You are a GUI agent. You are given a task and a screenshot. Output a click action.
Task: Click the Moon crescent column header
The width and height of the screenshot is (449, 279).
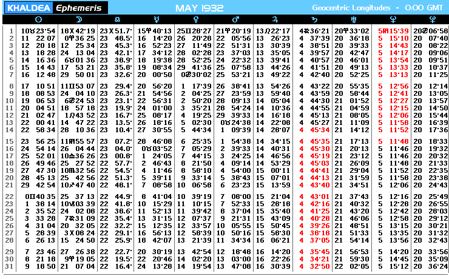(78, 19)
